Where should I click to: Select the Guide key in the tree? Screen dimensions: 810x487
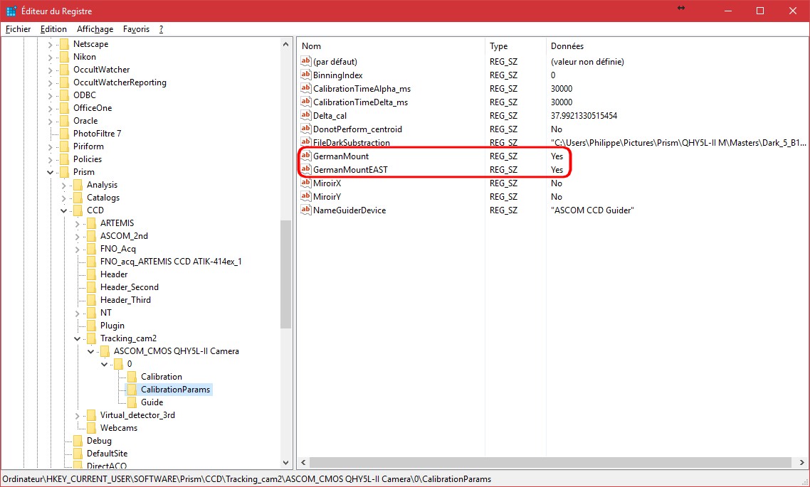pyautogui.click(x=152, y=402)
